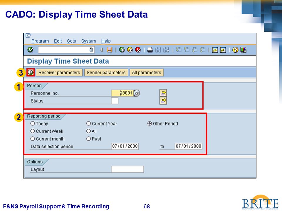Select the Past radio button
This screenshot has height=211, width=282.
pyautogui.click(x=88, y=139)
